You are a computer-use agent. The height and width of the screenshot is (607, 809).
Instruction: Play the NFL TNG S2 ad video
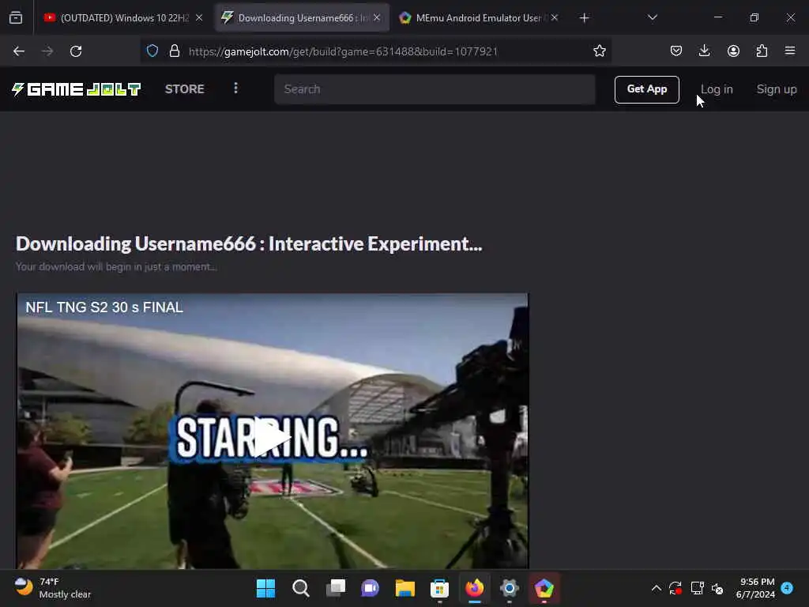(x=272, y=438)
